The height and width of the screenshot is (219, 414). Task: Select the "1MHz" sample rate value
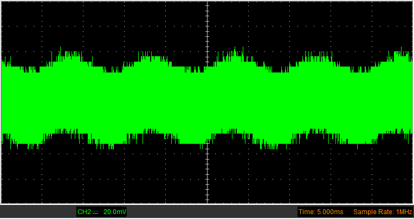pos(404,211)
